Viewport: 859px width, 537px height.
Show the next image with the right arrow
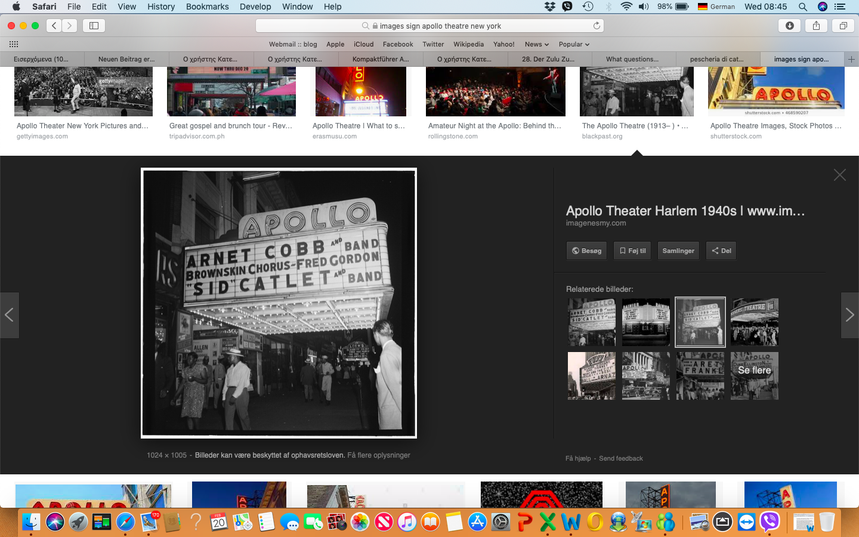tap(849, 315)
